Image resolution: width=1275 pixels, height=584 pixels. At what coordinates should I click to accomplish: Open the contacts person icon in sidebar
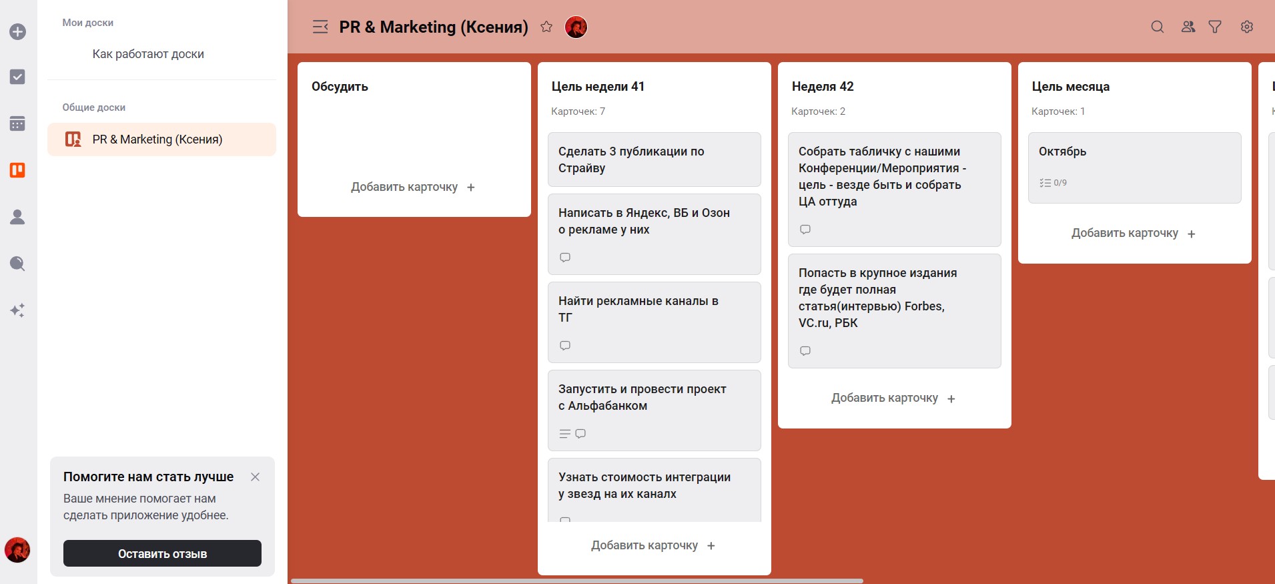(x=18, y=217)
